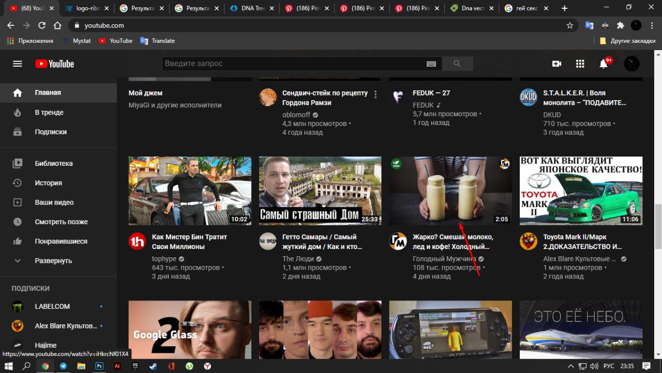Play Google Glass 2 thumbnail

(x=190, y=330)
